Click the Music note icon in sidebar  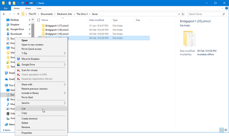pos(8,104)
